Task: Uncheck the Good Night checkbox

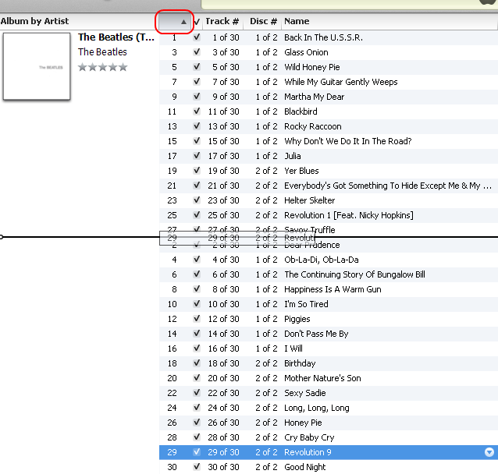Action: pos(197,466)
